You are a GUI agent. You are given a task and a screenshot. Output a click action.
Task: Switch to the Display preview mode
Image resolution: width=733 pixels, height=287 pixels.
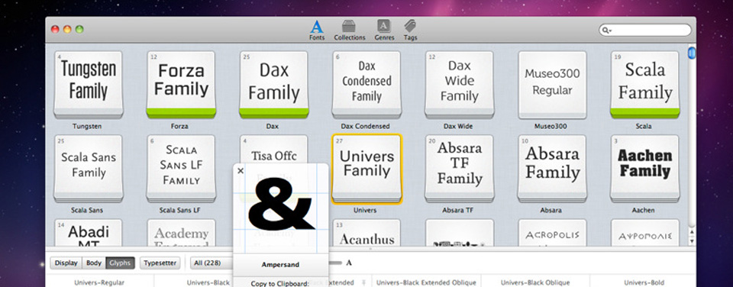coord(66,263)
